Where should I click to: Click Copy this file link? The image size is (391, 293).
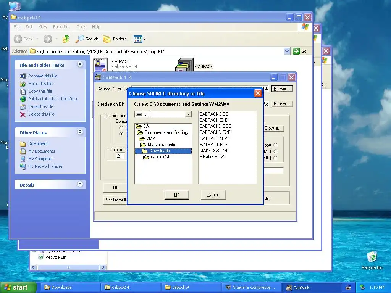click(40, 91)
